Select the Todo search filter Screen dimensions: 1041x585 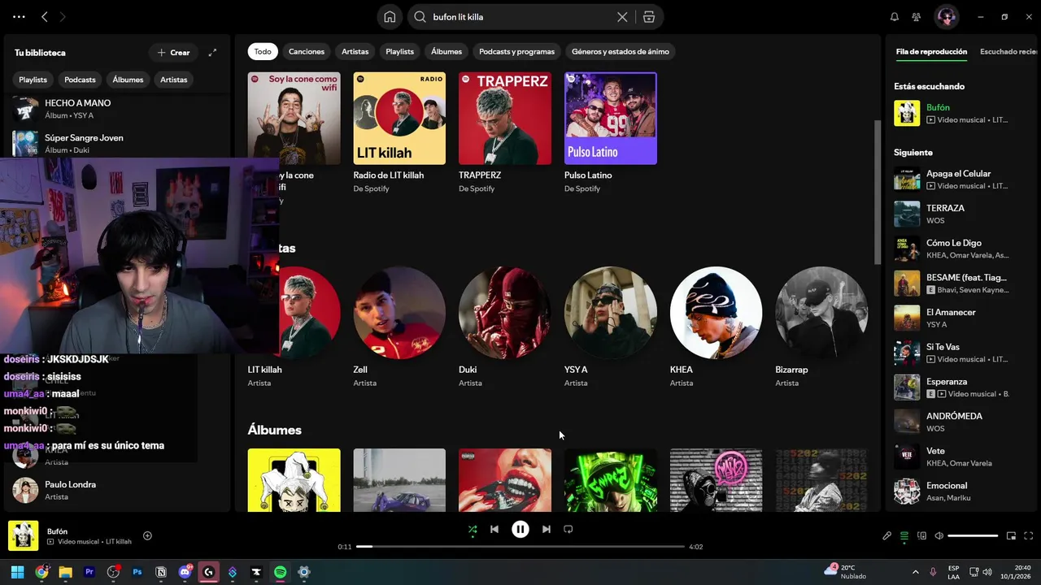click(x=263, y=51)
